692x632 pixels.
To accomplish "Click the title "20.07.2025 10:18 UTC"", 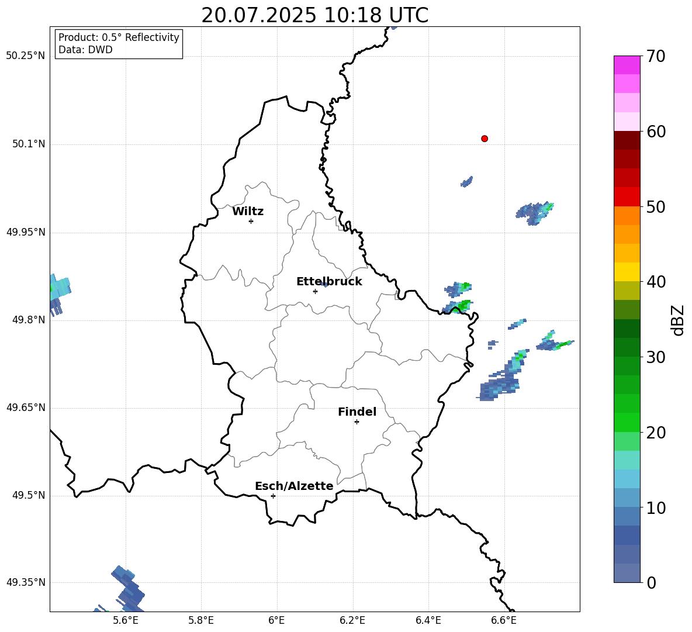I will [x=314, y=15].
